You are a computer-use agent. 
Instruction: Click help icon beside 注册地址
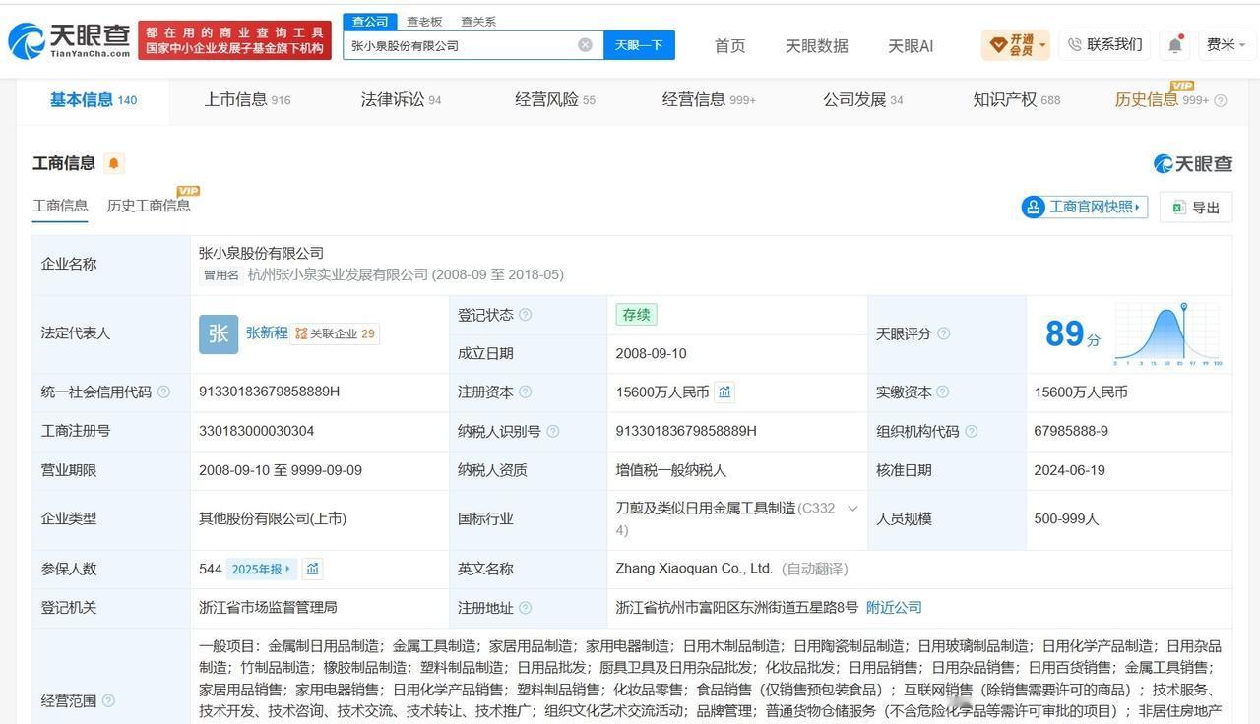(x=525, y=608)
